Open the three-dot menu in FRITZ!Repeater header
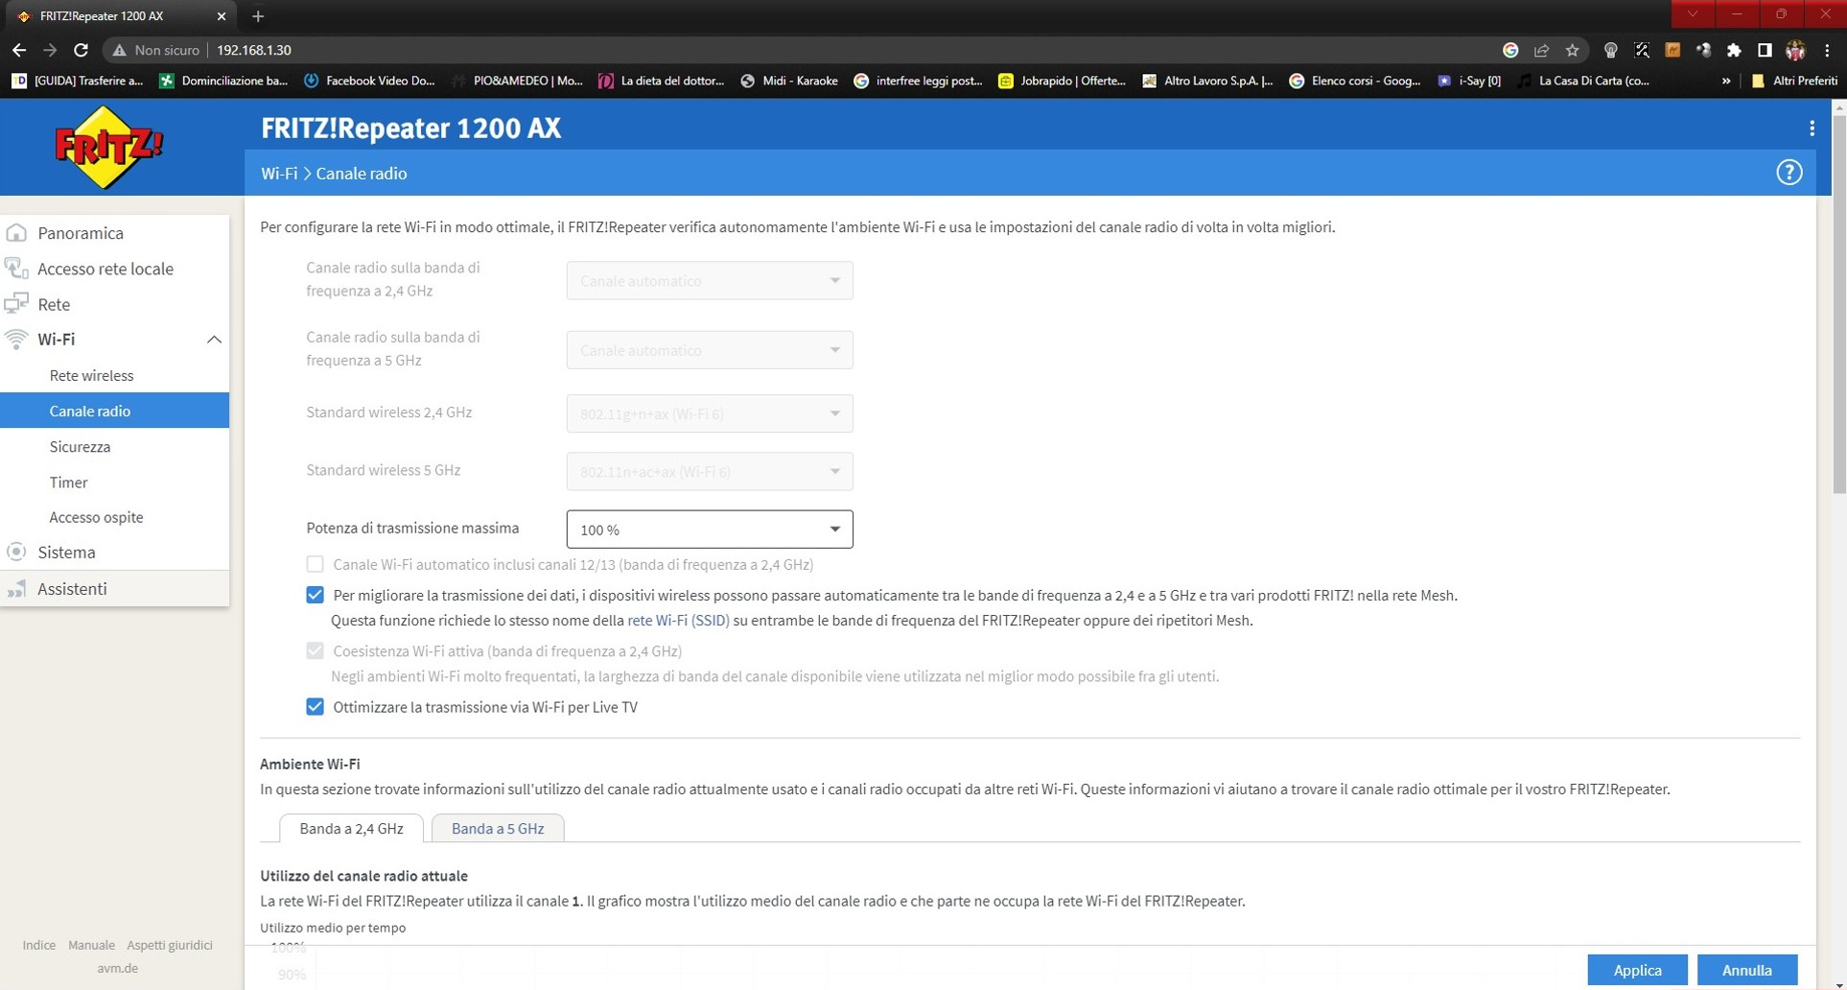This screenshot has width=1847, height=990. point(1811,129)
